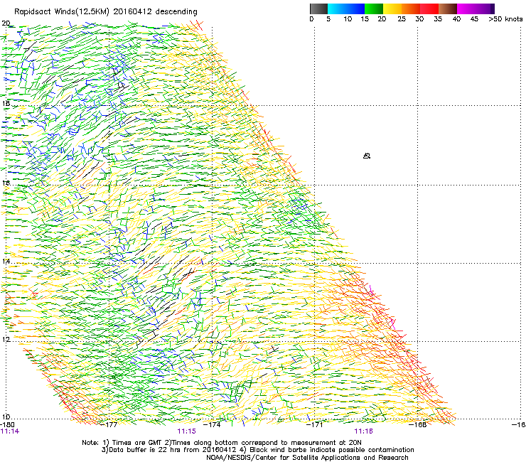This screenshot has height=462, width=526.
Task: Click the legend label "0"
Action: tap(311, 19)
